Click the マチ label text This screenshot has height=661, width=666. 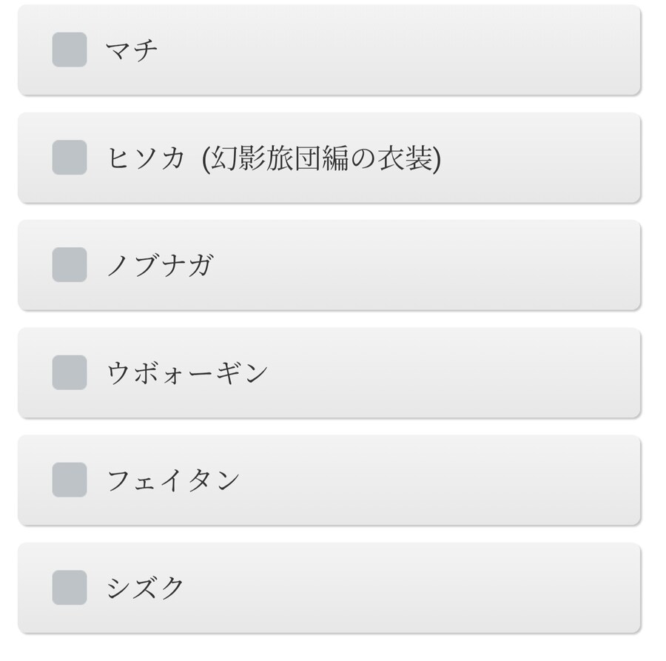(x=132, y=50)
